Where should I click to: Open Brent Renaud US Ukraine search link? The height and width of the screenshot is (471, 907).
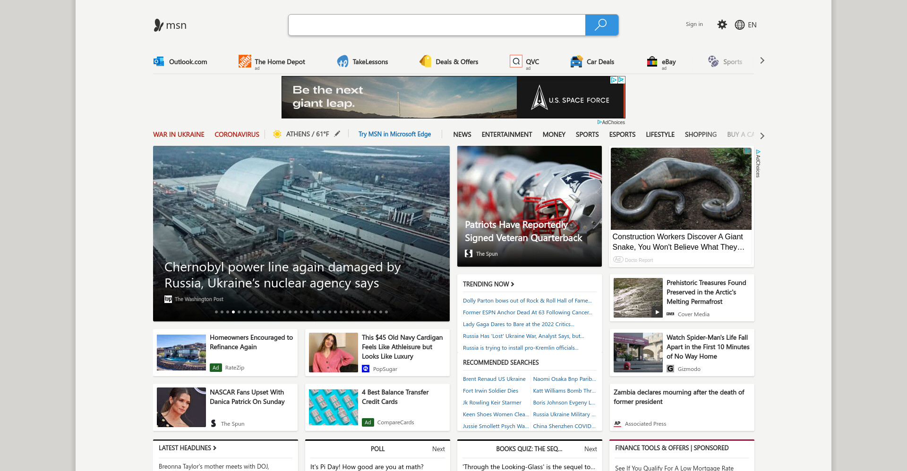pos(494,379)
